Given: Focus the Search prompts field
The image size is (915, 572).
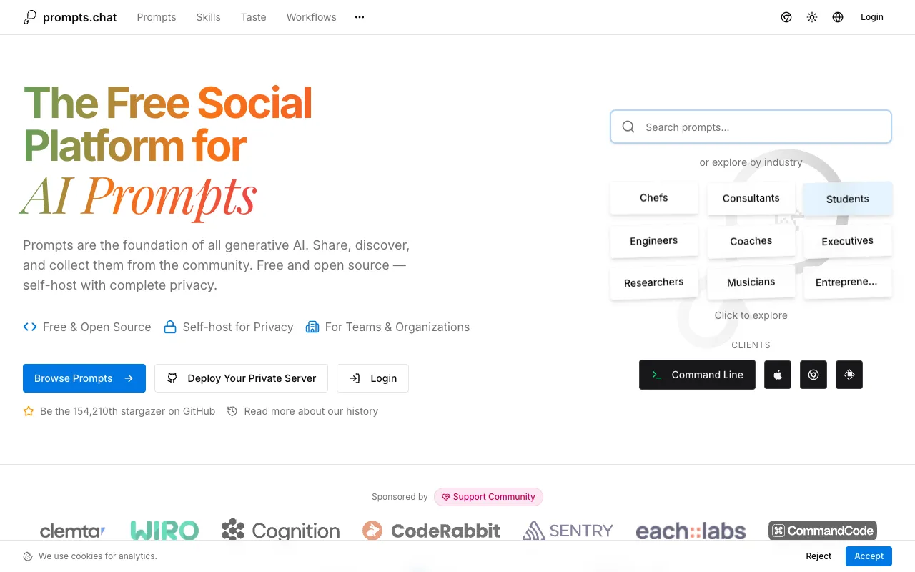Looking at the screenshot, I should pos(751,127).
